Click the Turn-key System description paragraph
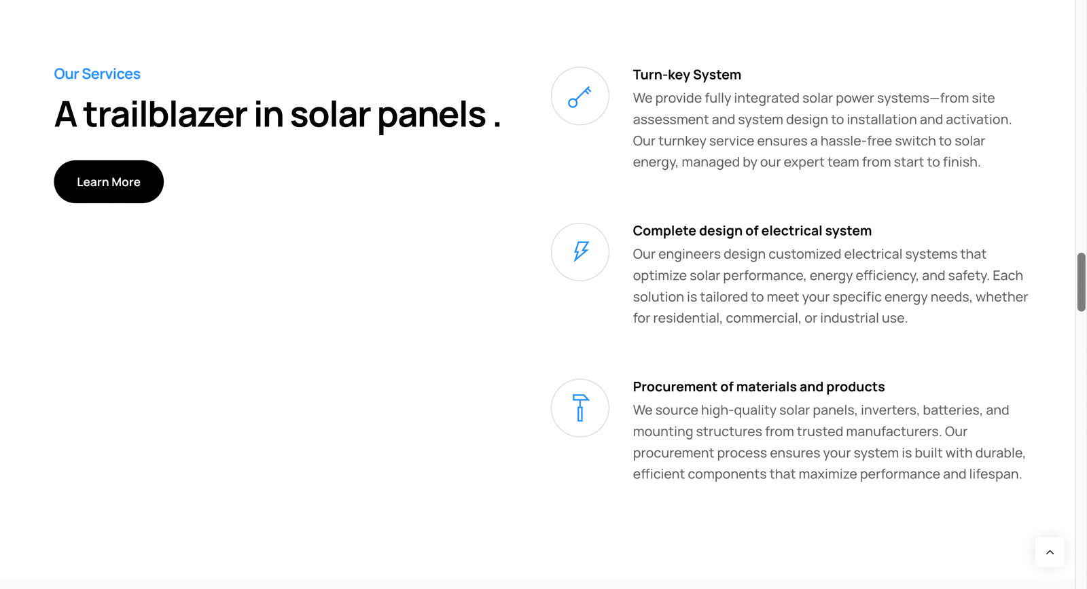This screenshot has width=1087, height=589. click(822, 130)
